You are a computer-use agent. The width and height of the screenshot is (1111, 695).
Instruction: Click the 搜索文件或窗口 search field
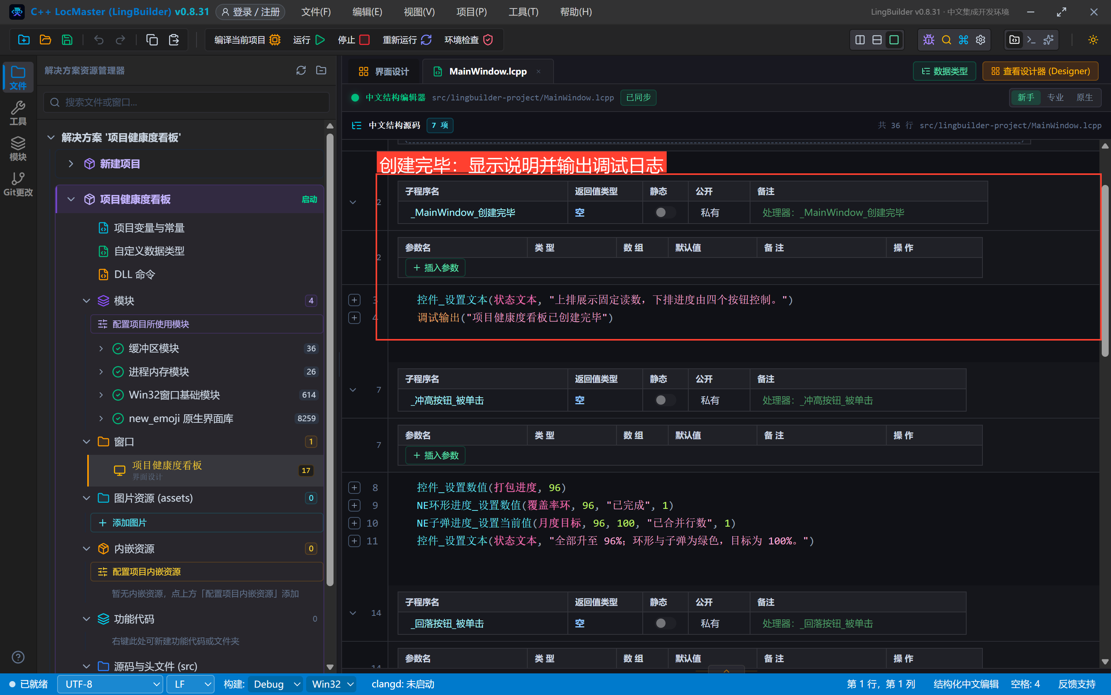tap(186, 102)
